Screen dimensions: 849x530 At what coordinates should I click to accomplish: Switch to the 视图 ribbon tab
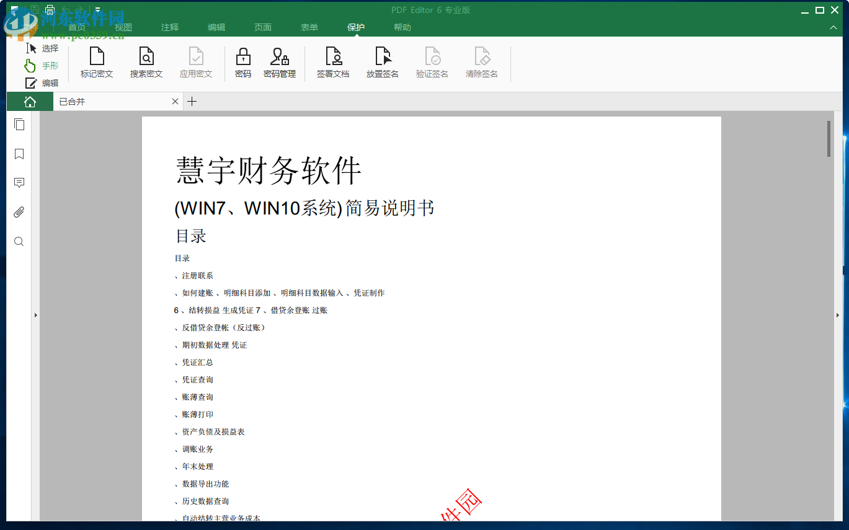click(x=123, y=27)
